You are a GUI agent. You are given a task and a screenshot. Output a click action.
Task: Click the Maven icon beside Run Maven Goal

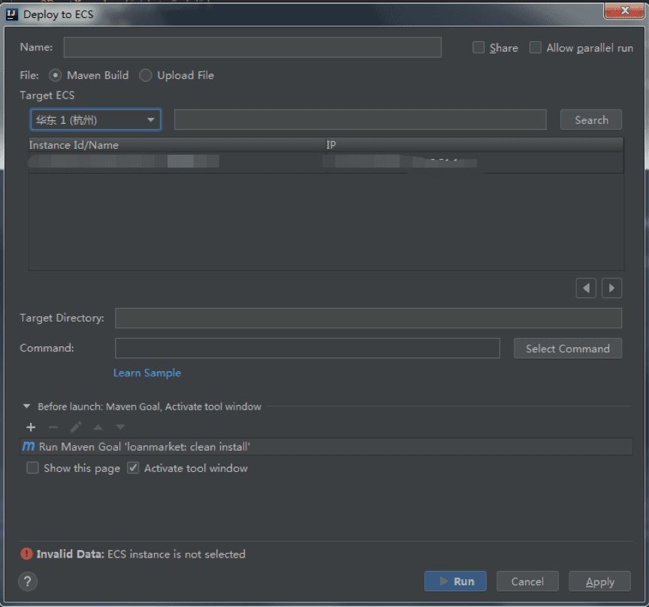(29, 446)
